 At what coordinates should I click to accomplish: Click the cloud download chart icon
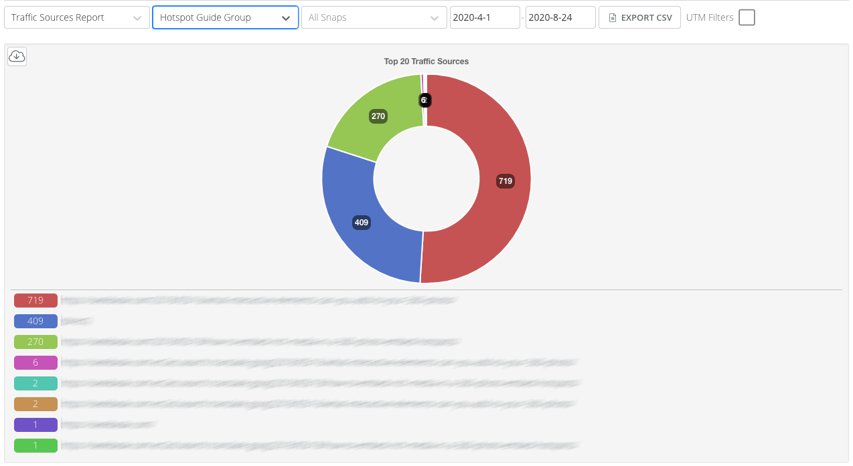click(17, 57)
